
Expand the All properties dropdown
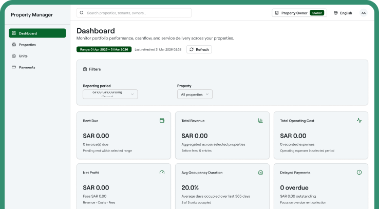tap(195, 94)
